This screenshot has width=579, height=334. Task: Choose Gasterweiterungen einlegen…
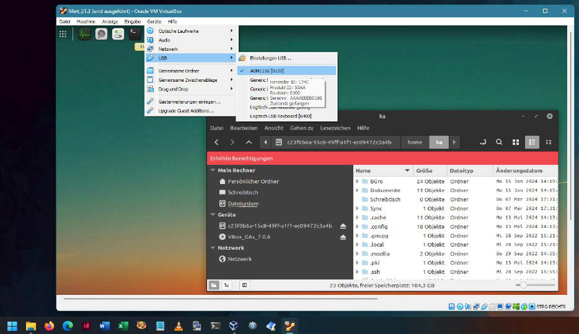click(190, 102)
